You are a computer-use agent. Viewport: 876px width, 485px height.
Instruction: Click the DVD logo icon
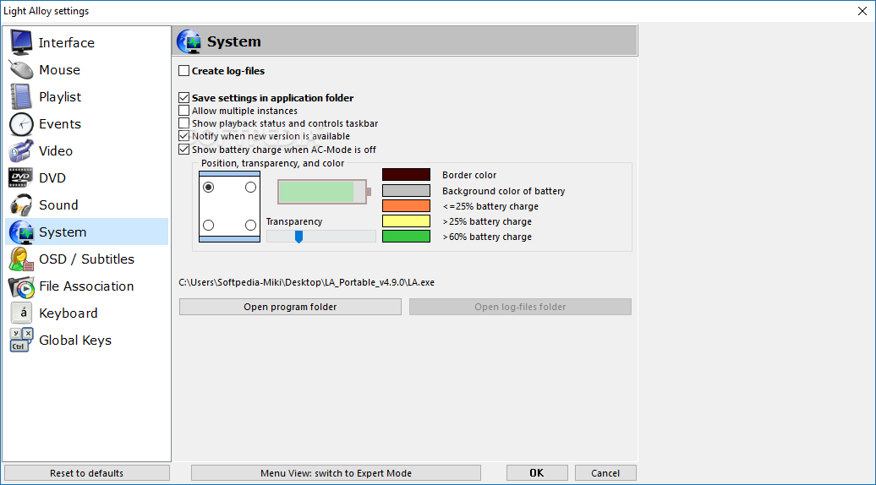point(20,177)
